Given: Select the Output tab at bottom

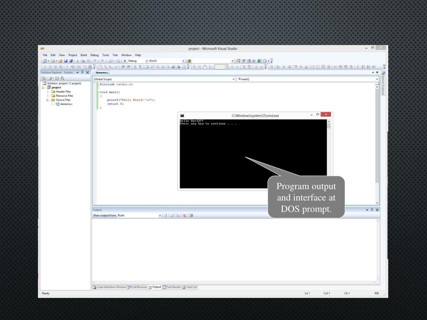Looking at the screenshot, I should point(155,287).
